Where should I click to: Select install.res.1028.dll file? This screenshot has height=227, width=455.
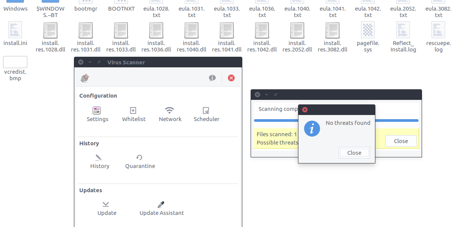coord(50,37)
